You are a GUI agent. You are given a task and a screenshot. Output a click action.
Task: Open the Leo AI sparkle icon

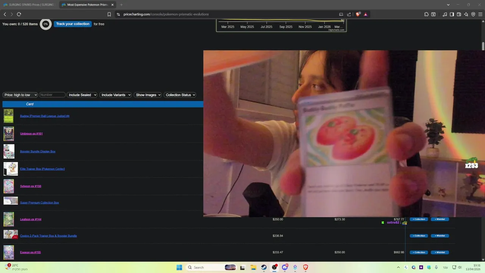coord(466,14)
